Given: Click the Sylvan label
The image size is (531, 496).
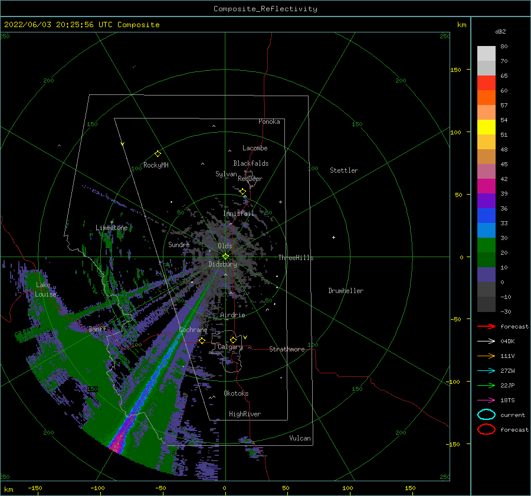Looking at the screenshot, I should tap(226, 174).
